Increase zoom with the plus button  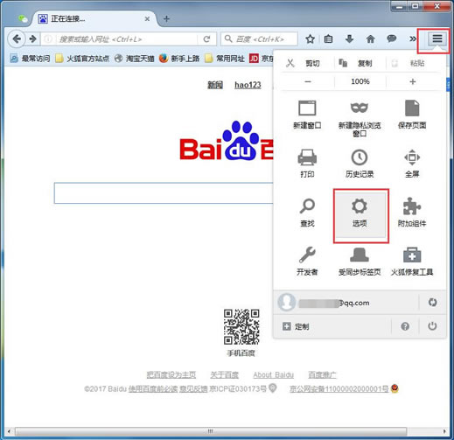412,81
